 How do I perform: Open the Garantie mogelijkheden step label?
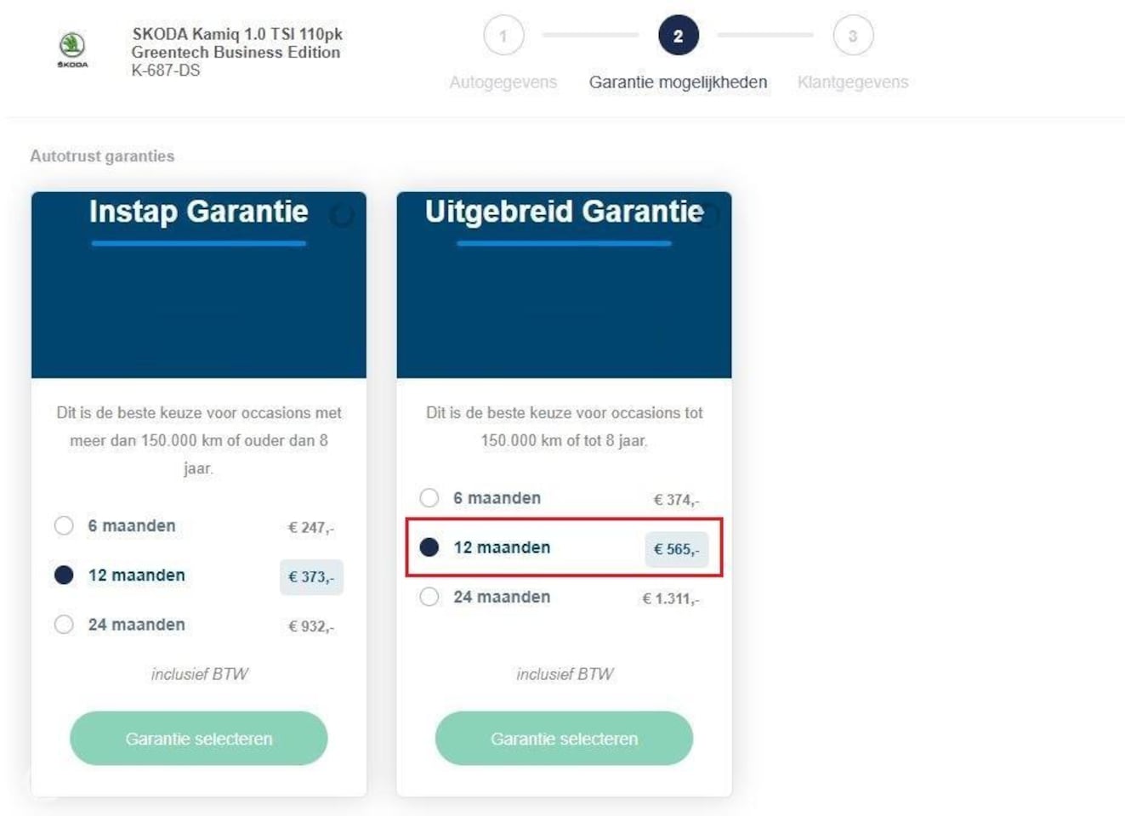(678, 82)
